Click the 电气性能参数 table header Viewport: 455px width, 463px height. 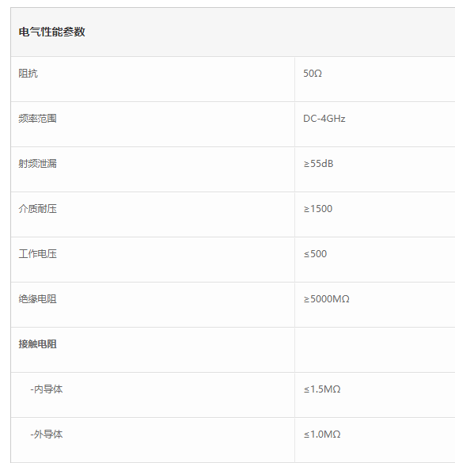(51, 32)
